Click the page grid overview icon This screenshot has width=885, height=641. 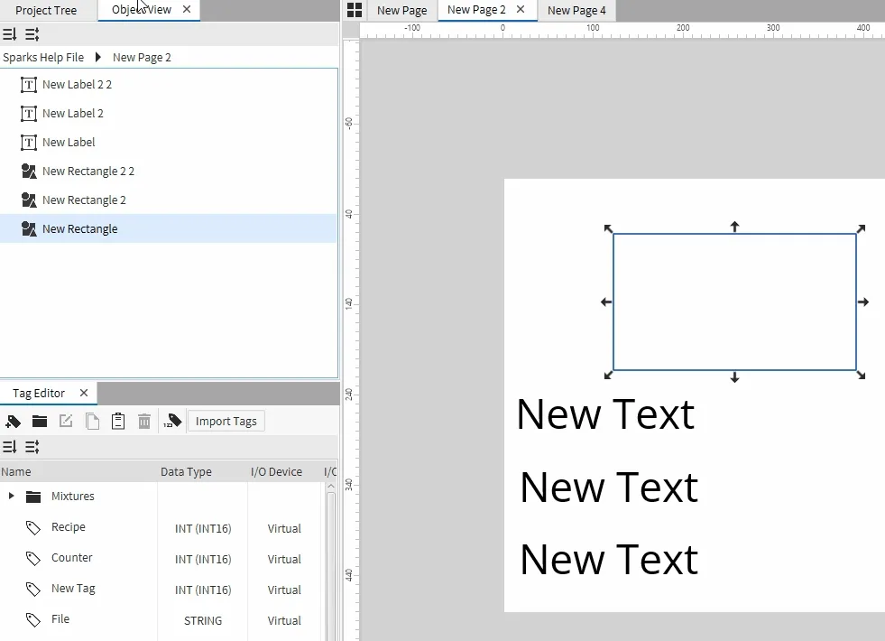[355, 10]
